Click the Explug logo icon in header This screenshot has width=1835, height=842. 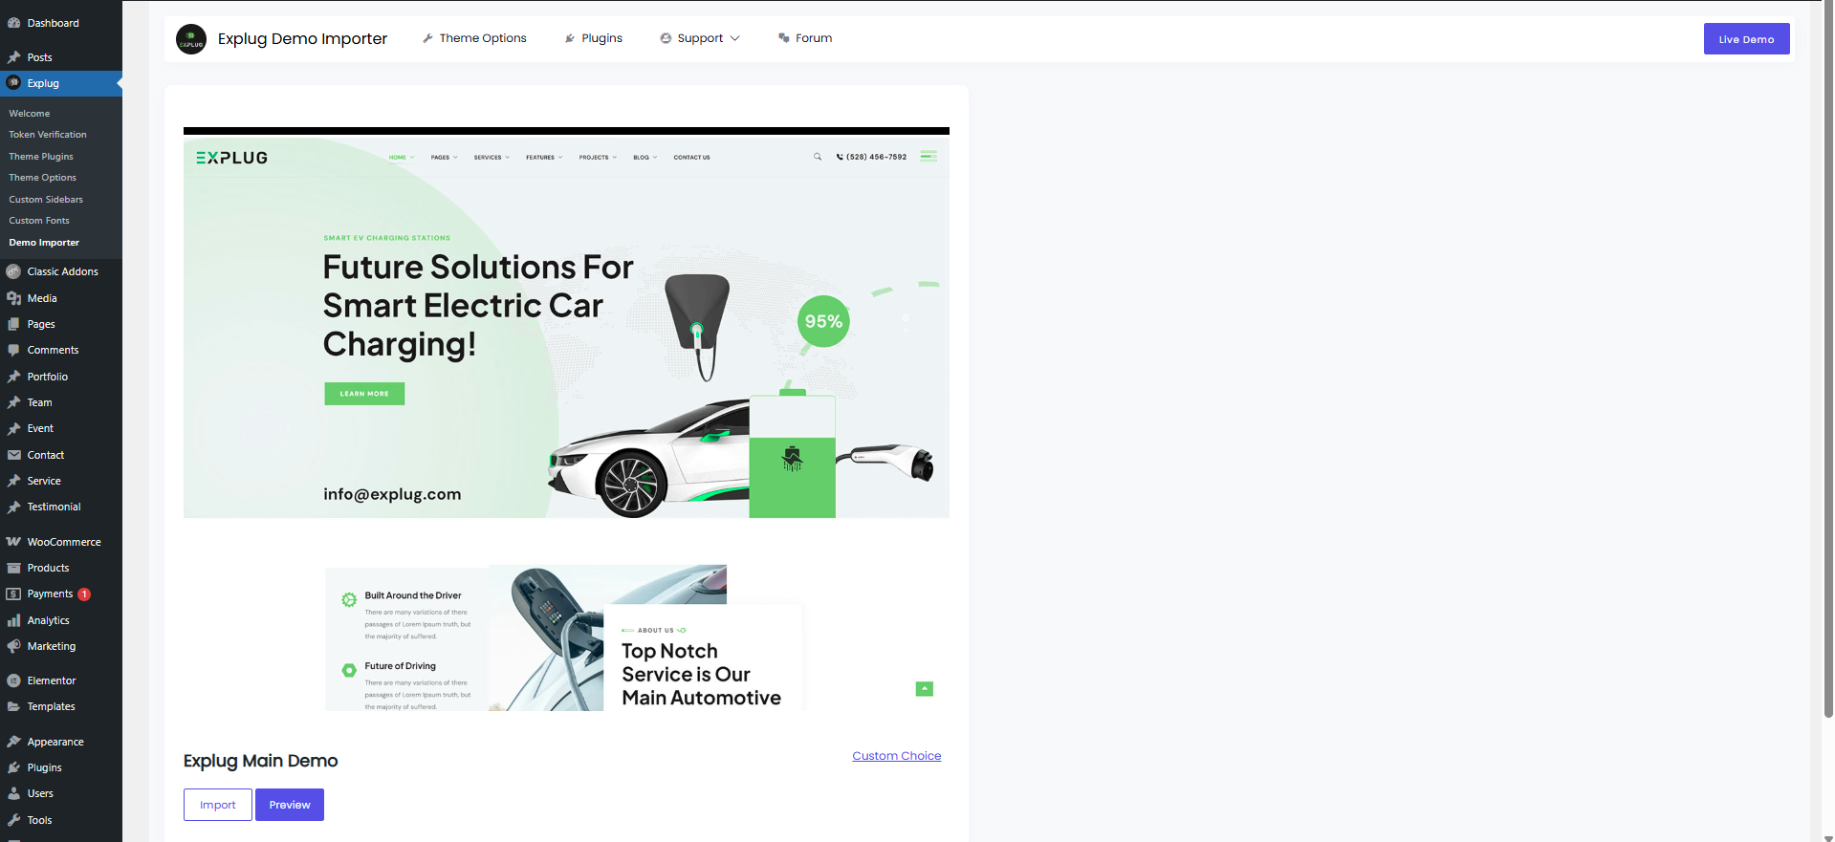(191, 39)
